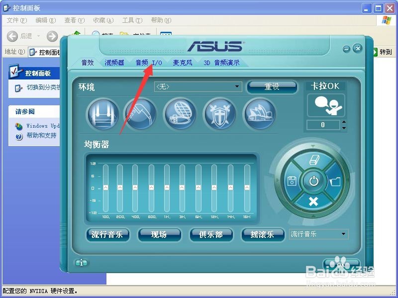The width and height of the screenshot is (398, 298).
Task: Switch to the 混频器 tab
Action: [x=114, y=63]
